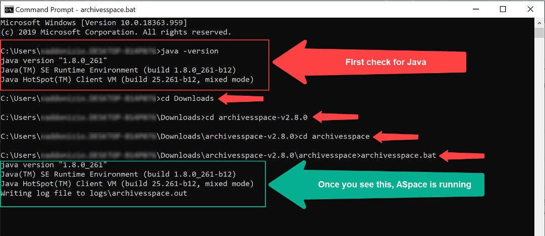The height and width of the screenshot is (236, 545).
Task: Click the 'java -version' command text
Action: point(189,51)
